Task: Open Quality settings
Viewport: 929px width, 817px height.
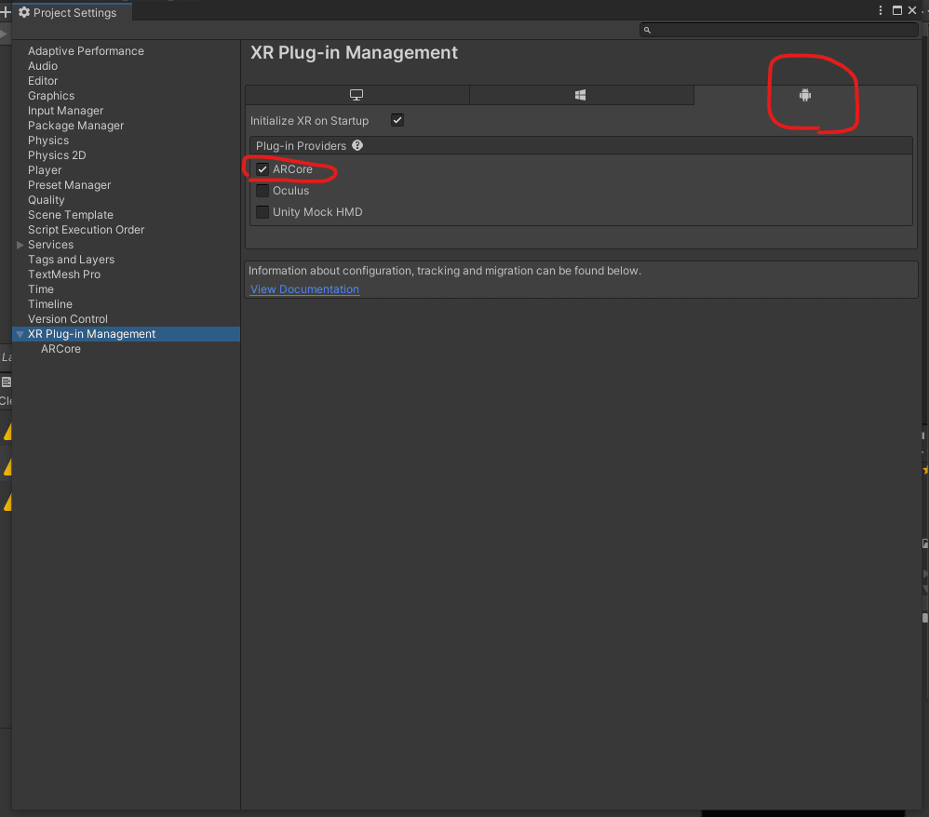Action: (47, 200)
